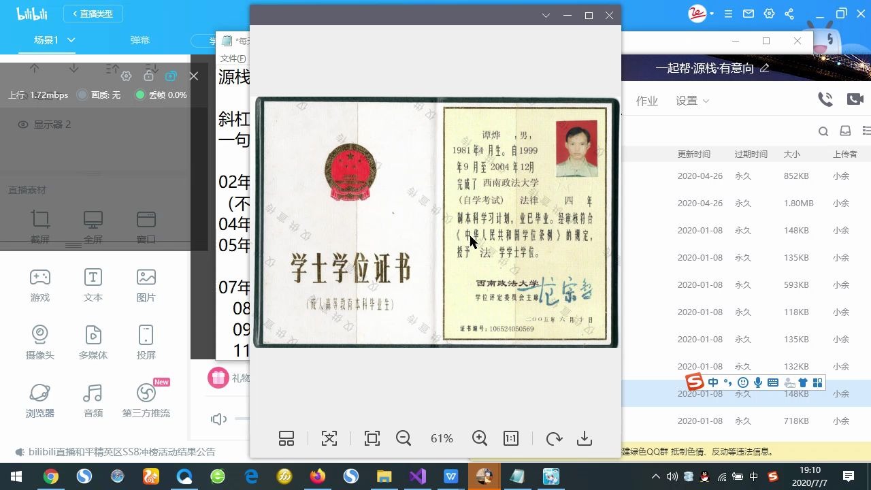Open the 文件(F) menu in Notepad
The height and width of the screenshot is (490, 871).
(x=233, y=59)
